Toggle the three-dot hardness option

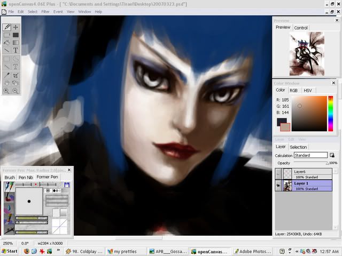[x=57, y=190]
